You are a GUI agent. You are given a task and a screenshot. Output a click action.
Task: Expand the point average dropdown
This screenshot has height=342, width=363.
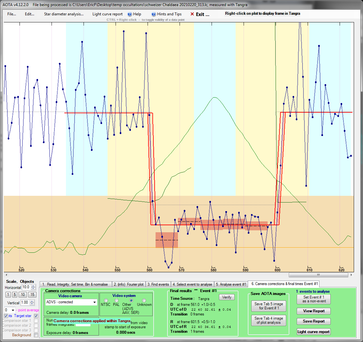tap(13, 310)
